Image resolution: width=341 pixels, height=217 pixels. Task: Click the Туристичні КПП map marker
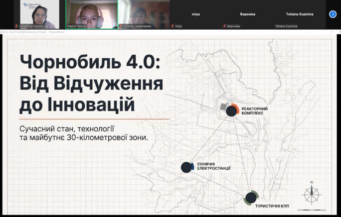click(251, 197)
